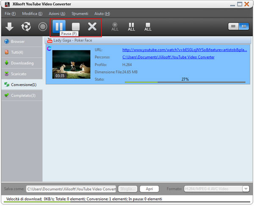Click the Xilisoft application title icon

tap(7, 4)
